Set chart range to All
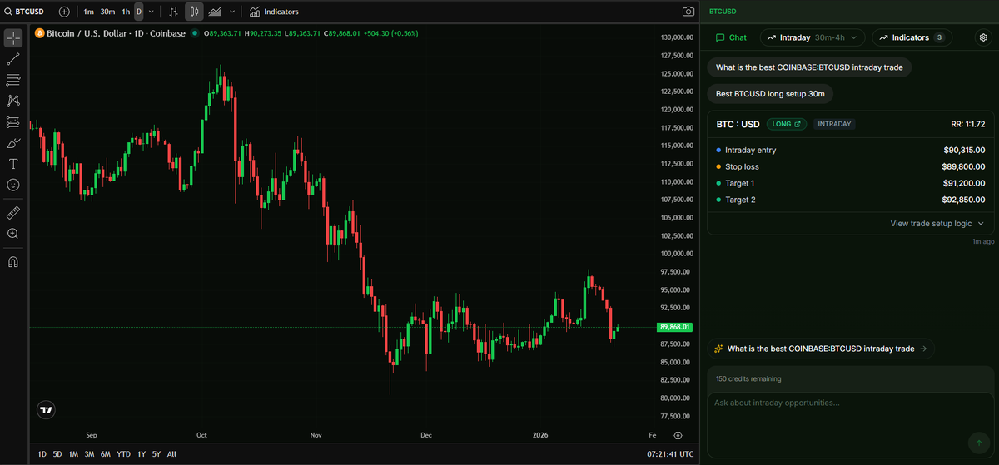The image size is (999, 465). 171,454
